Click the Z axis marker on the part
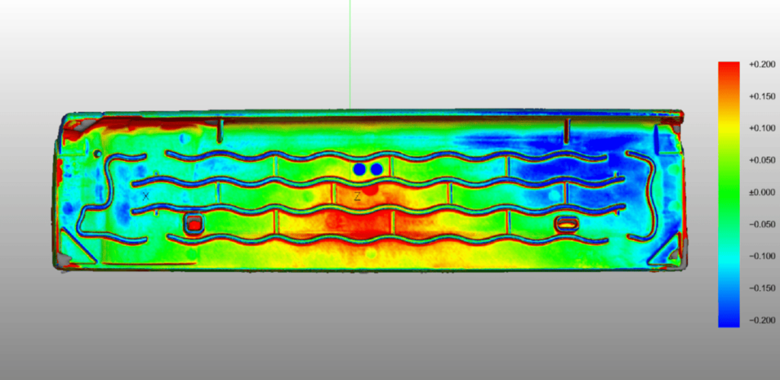The height and width of the screenshot is (380, 780). point(356,196)
